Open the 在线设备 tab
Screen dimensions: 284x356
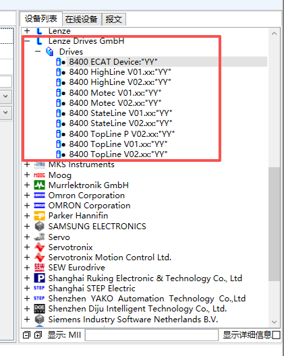(82, 20)
